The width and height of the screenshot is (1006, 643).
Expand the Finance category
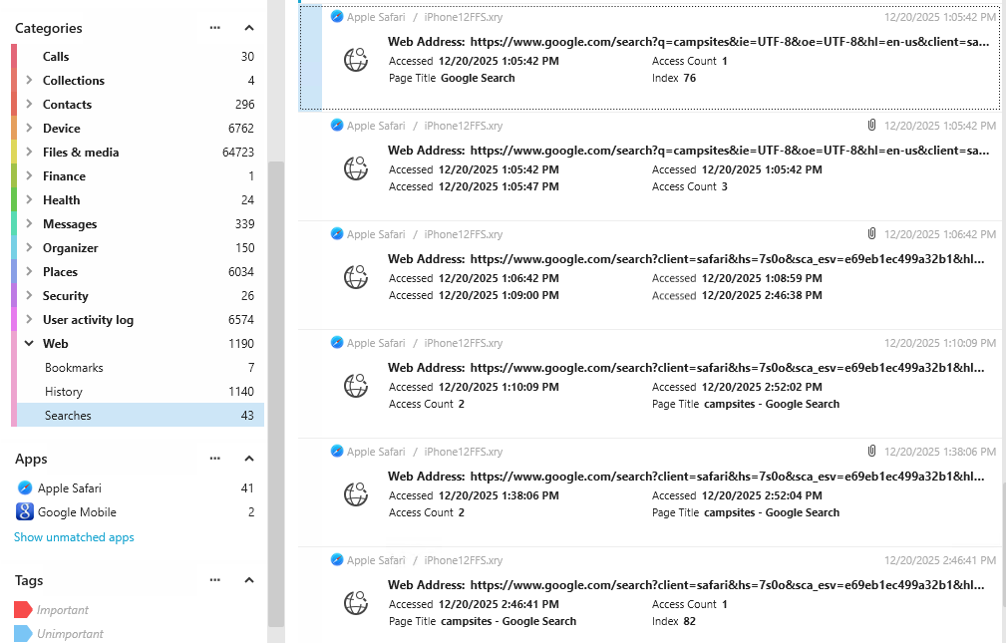coord(29,175)
